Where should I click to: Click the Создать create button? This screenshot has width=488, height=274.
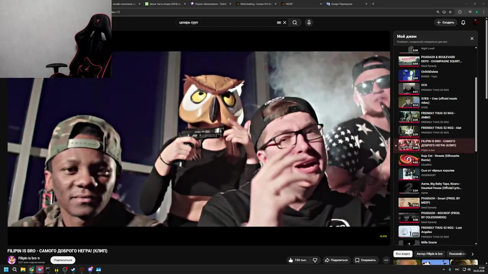pos(445,22)
